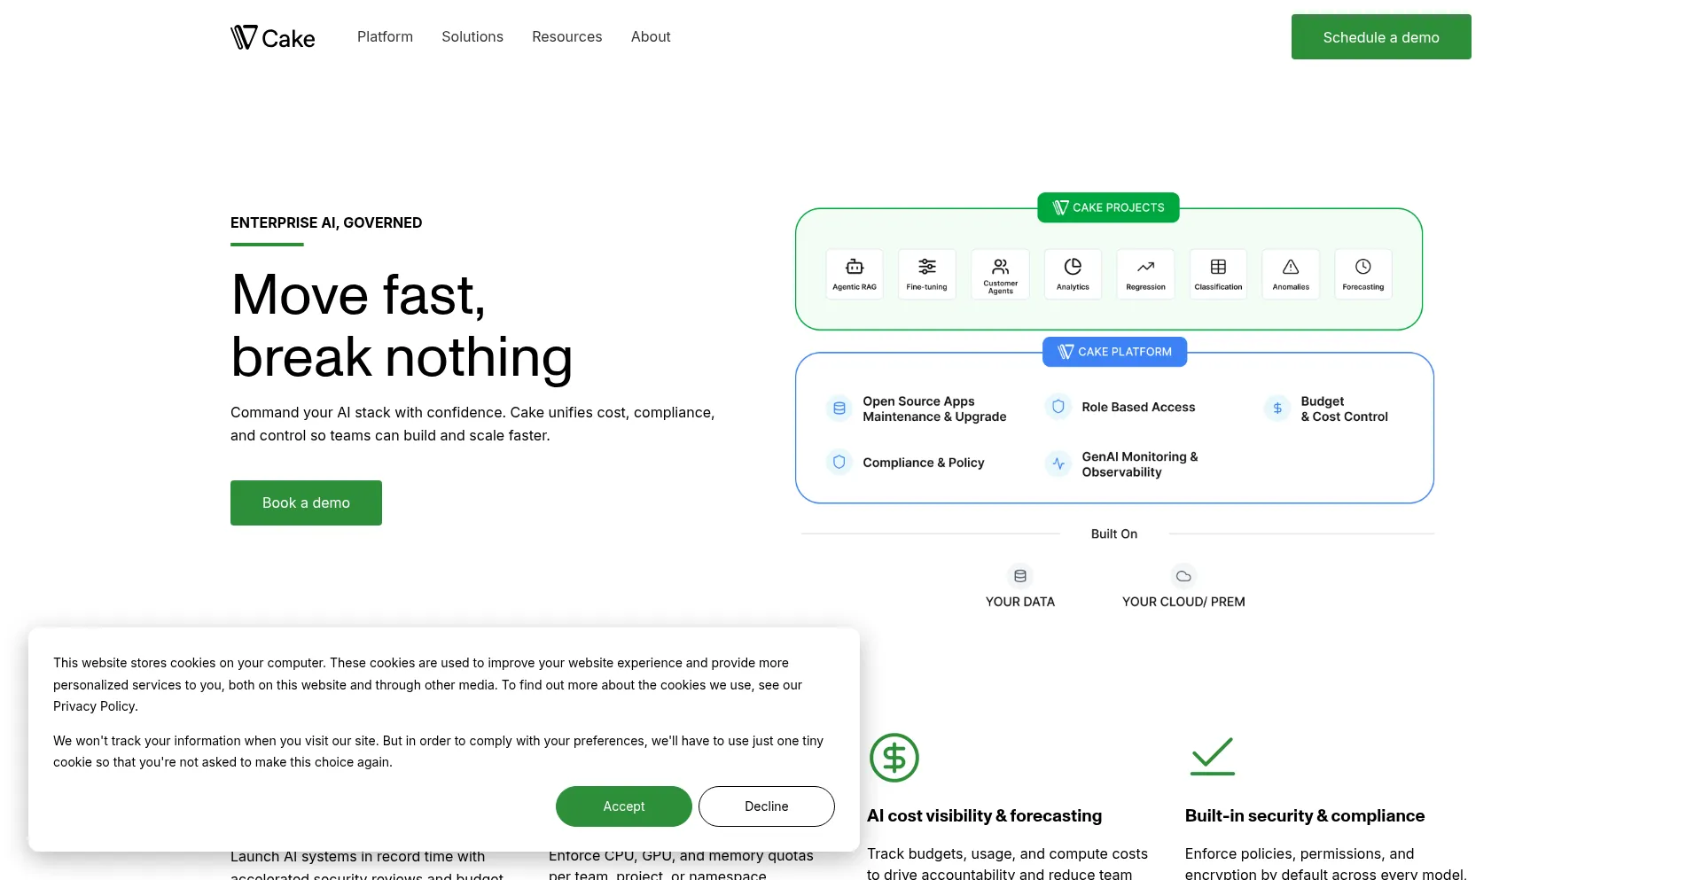The width and height of the screenshot is (1702, 880).
Task: Decline cookies in the consent banner
Action: click(766, 806)
